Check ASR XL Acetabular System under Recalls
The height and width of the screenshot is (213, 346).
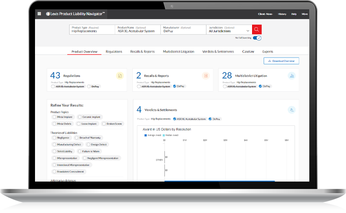pos(139,86)
